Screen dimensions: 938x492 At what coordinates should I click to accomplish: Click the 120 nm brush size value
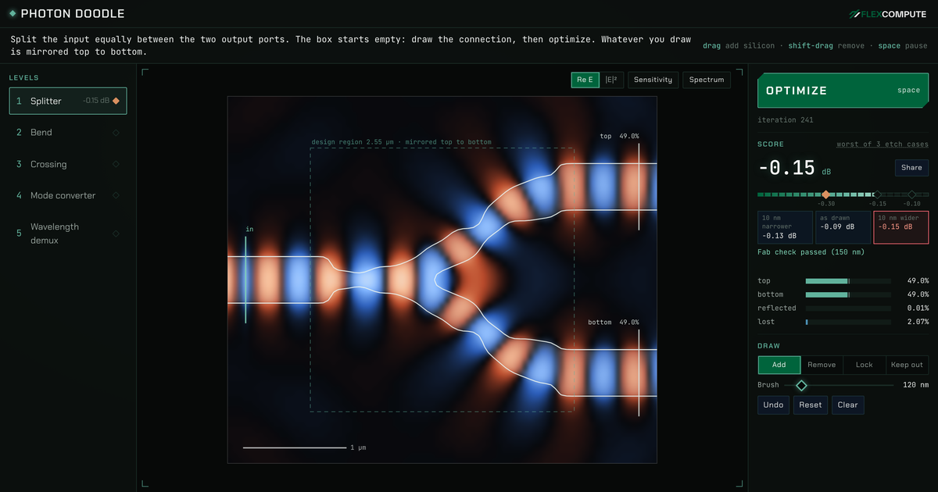coord(915,385)
